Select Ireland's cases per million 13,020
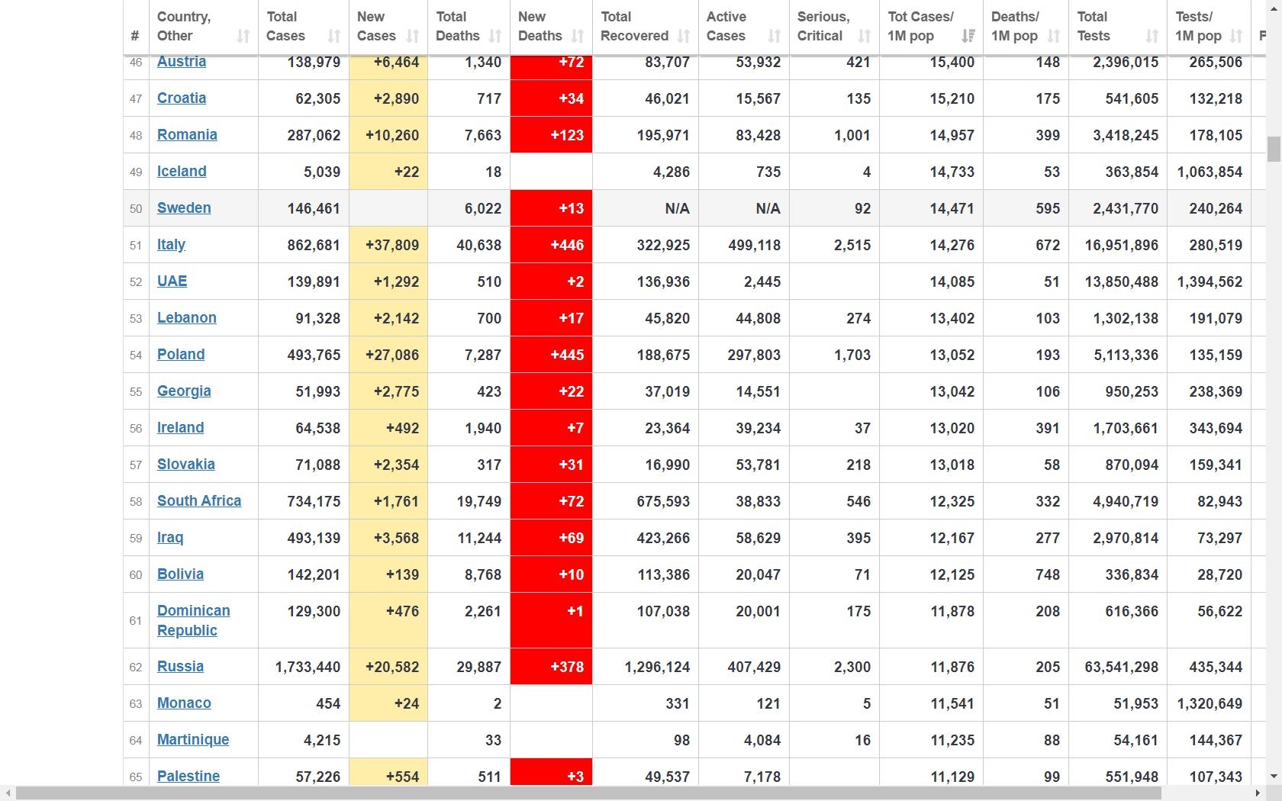 pos(931,428)
